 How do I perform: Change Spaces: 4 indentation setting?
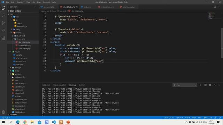point(179,118)
